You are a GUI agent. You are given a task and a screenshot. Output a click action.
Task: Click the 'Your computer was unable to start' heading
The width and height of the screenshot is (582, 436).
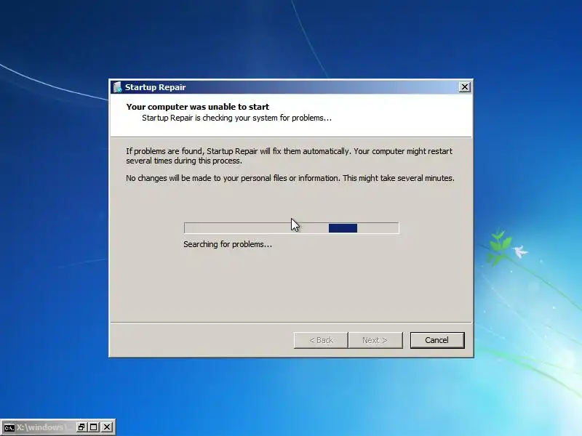(197, 107)
